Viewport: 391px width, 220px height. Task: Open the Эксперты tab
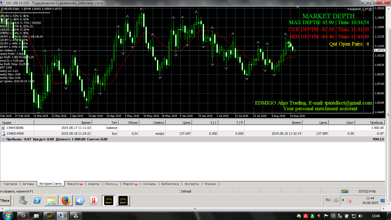point(191,184)
